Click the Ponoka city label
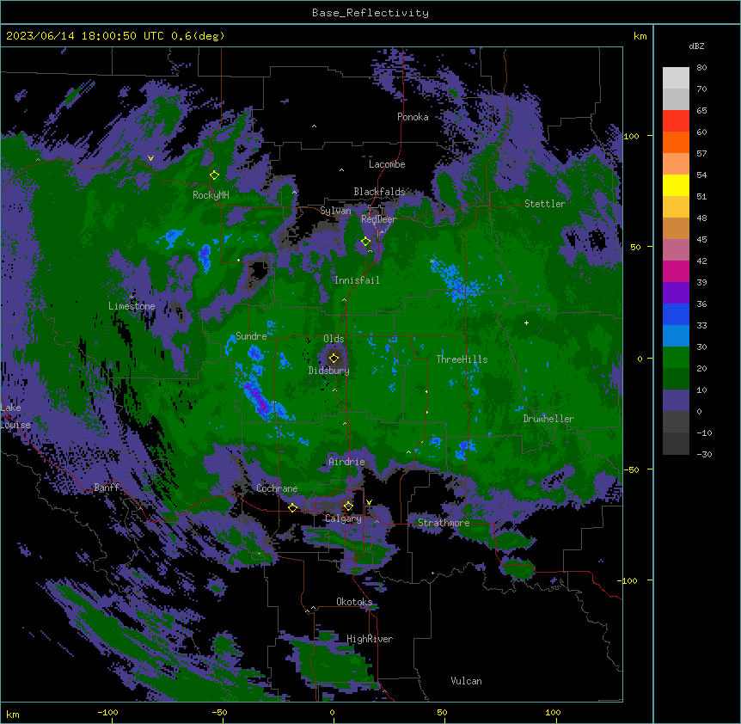Image resolution: width=741 pixels, height=724 pixels. pyautogui.click(x=413, y=117)
